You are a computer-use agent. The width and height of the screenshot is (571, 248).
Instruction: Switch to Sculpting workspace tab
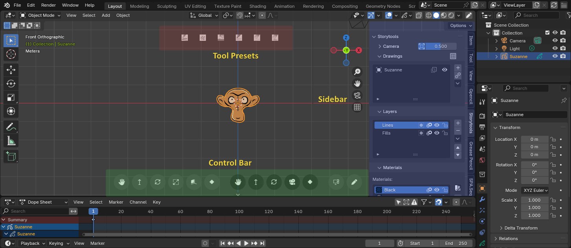pyautogui.click(x=167, y=6)
